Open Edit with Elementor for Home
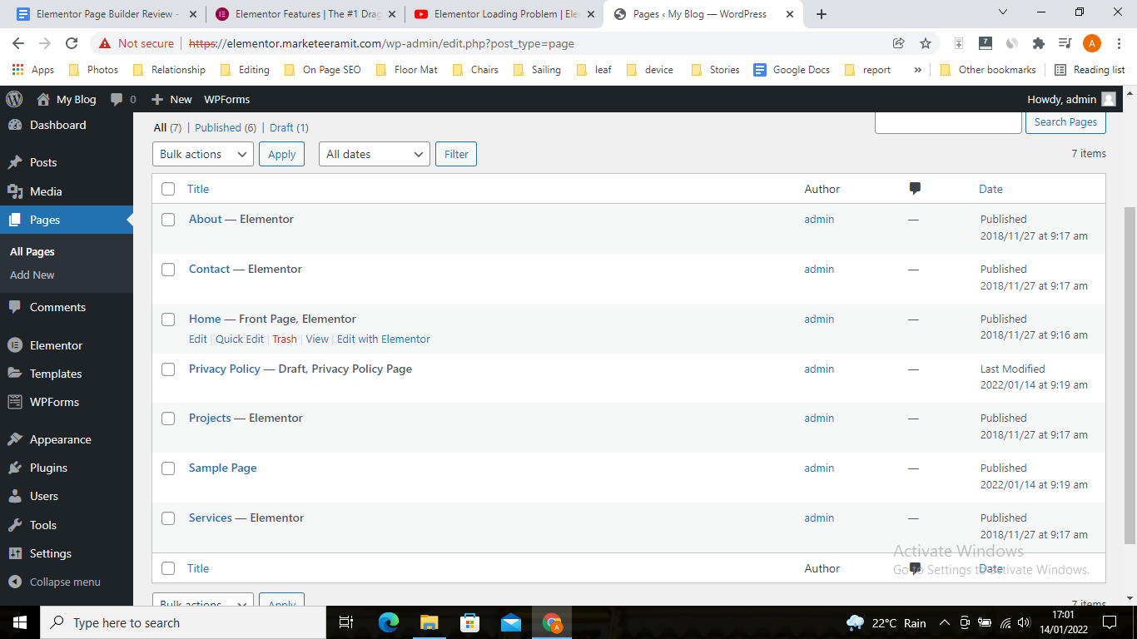This screenshot has height=639, width=1137. [384, 339]
